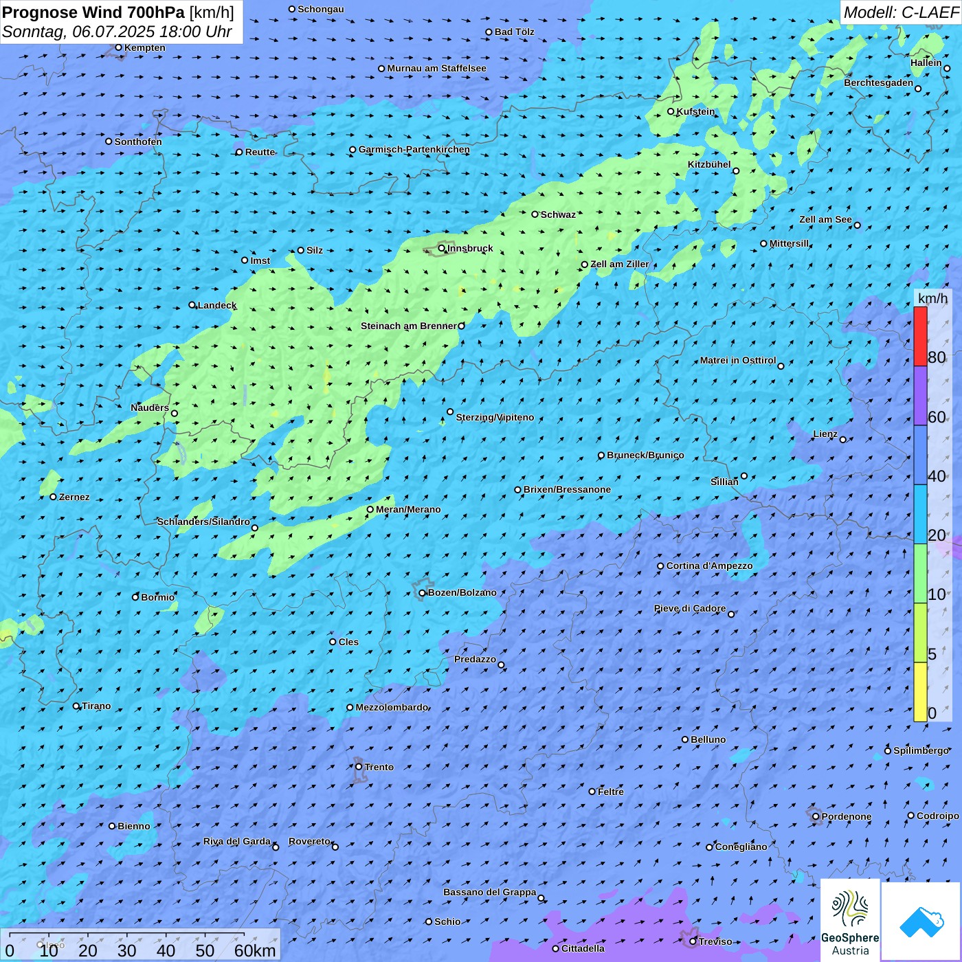
Task: Click the 'Treviso' label
Action: click(715, 941)
